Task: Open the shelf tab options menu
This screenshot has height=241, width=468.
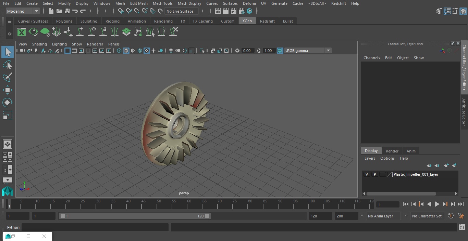Action: 10,22
